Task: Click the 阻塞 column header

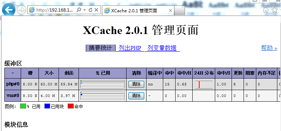Action: click(250, 73)
